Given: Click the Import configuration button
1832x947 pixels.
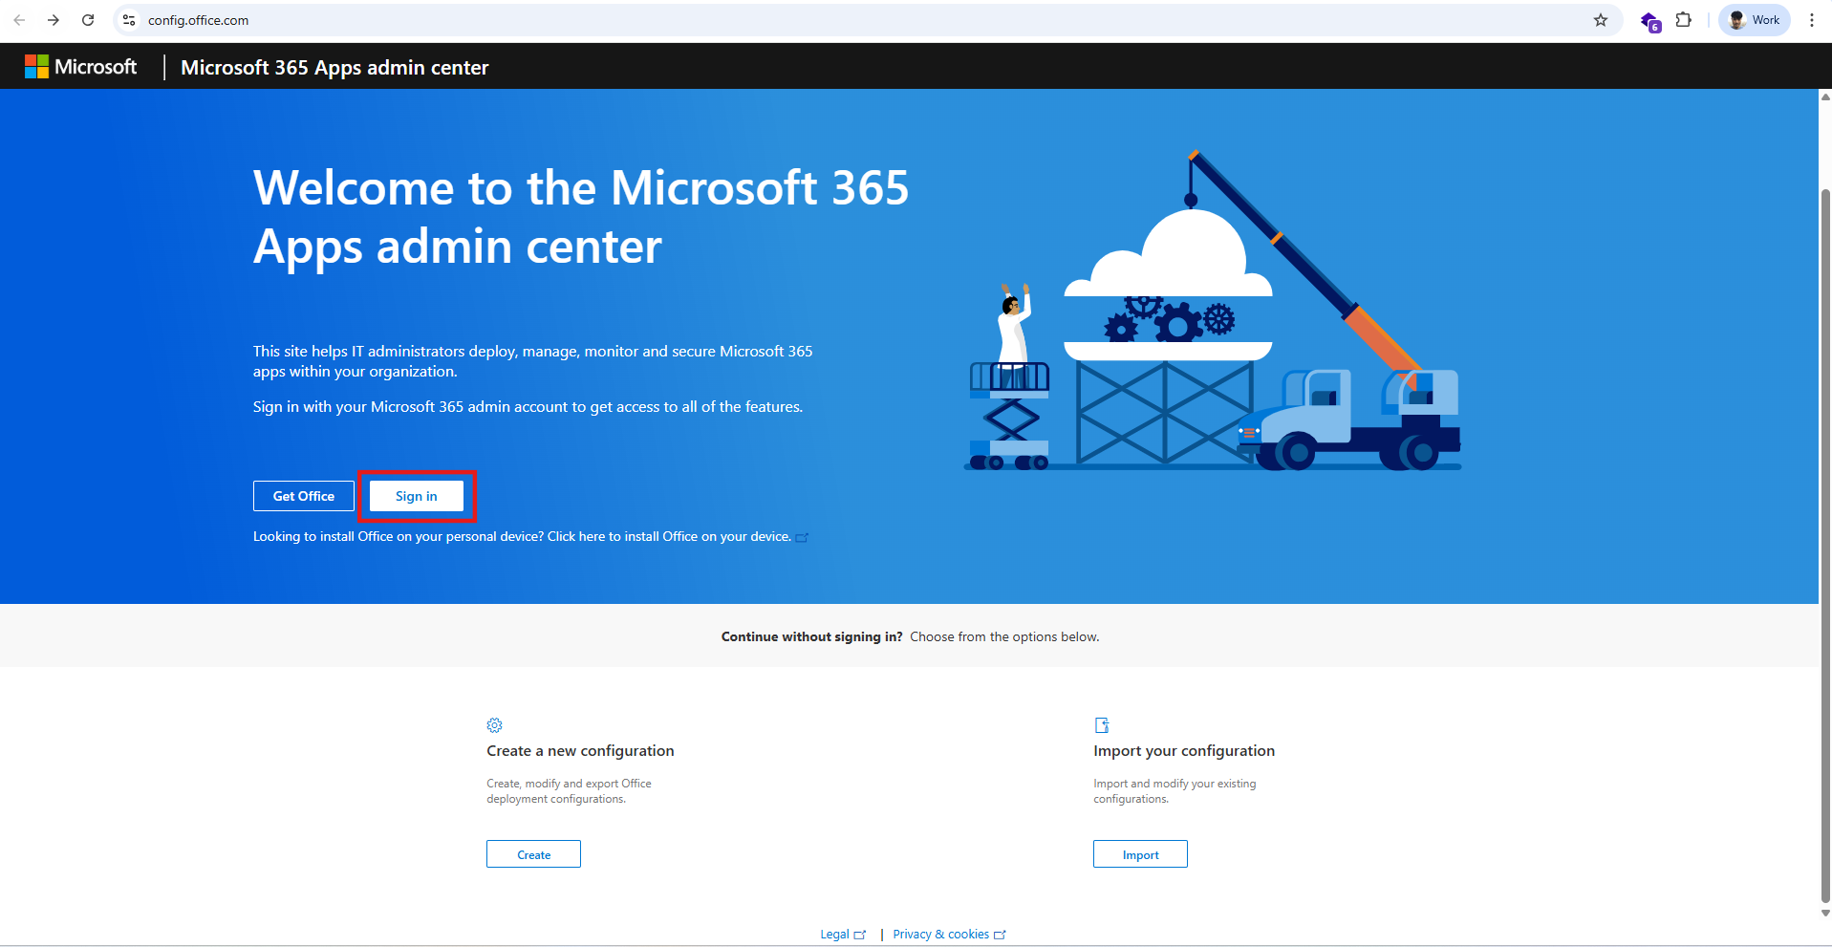Looking at the screenshot, I should [1140, 854].
